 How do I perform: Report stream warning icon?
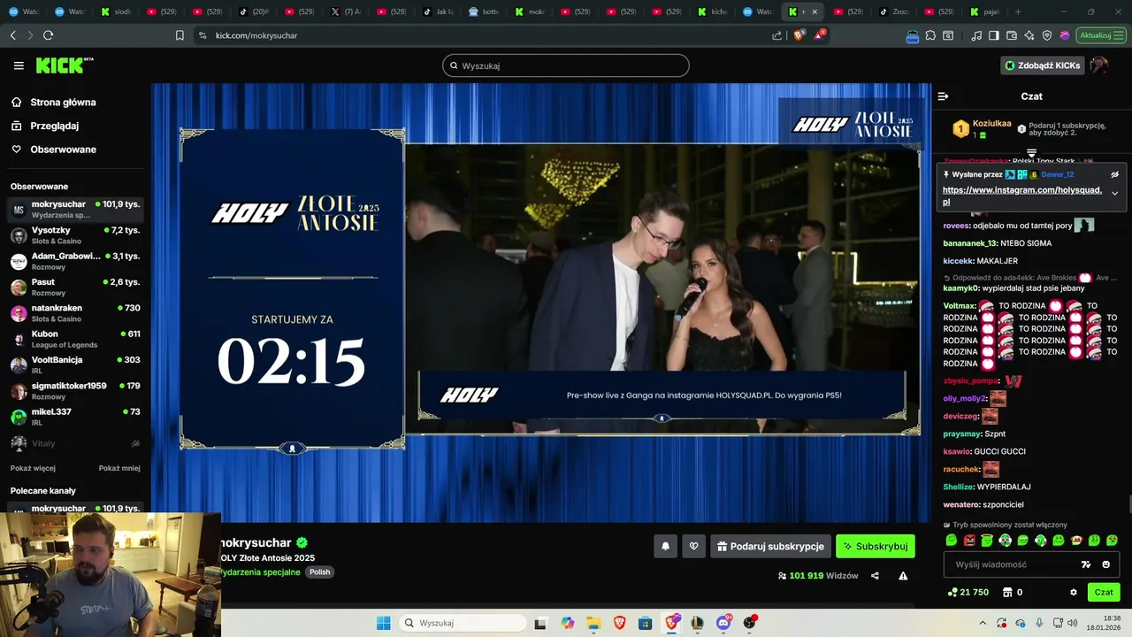point(903,576)
